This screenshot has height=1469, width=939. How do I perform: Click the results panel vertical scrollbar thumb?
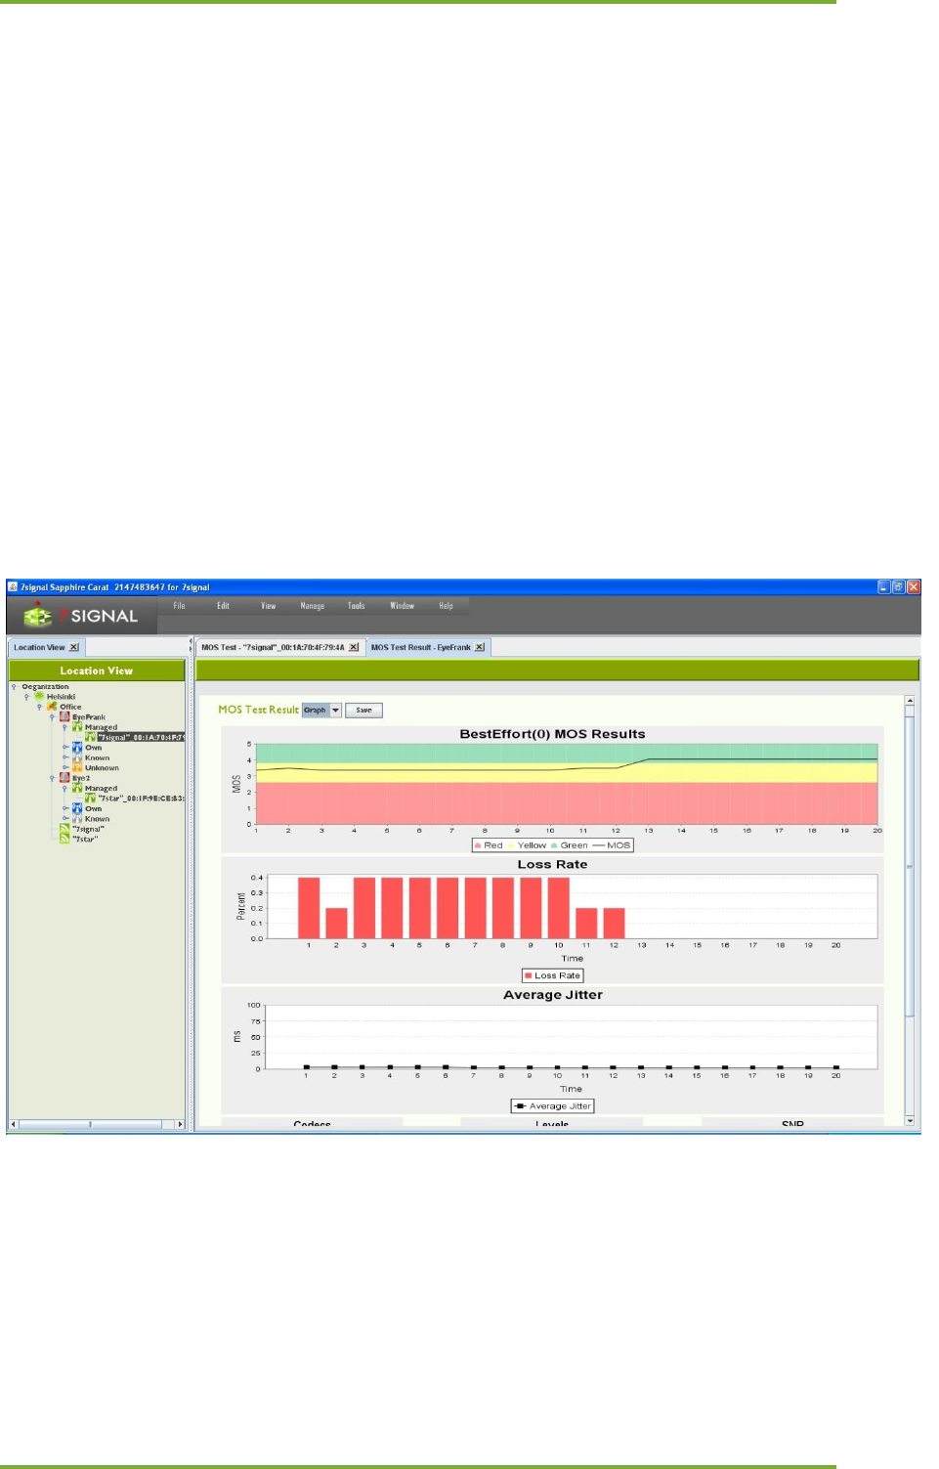[x=910, y=866]
